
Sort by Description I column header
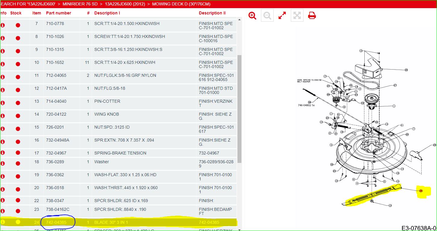(107, 13)
